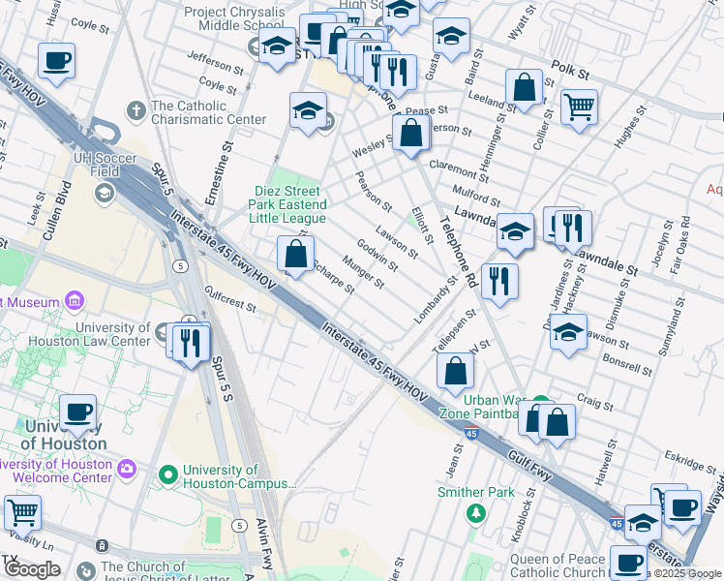Click the restaurant marker on Telephone Rd
724x581 pixels.
click(499, 285)
